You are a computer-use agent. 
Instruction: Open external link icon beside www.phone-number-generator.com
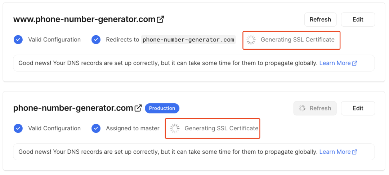click(x=161, y=19)
